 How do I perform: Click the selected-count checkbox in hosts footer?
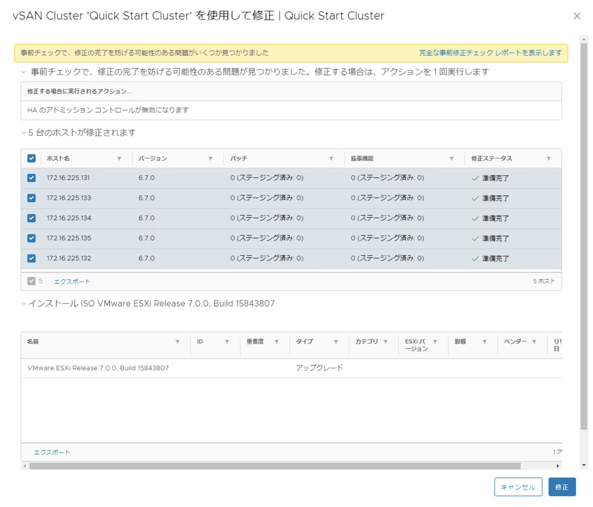tap(32, 281)
